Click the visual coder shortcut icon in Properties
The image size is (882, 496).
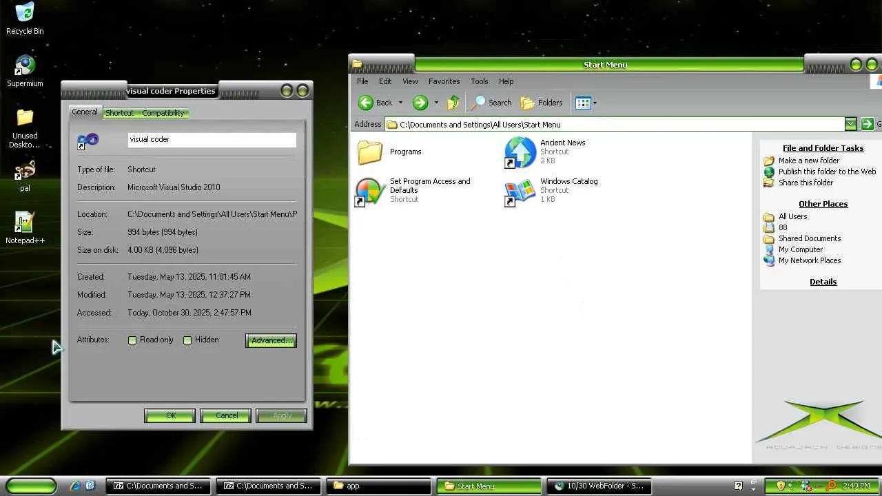[88, 141]
